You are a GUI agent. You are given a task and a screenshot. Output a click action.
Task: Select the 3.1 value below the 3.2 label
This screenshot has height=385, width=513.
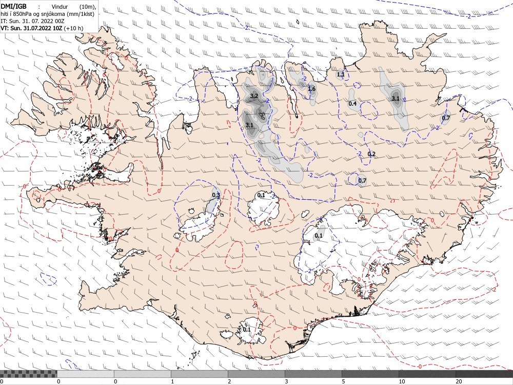tap(249, 125)
